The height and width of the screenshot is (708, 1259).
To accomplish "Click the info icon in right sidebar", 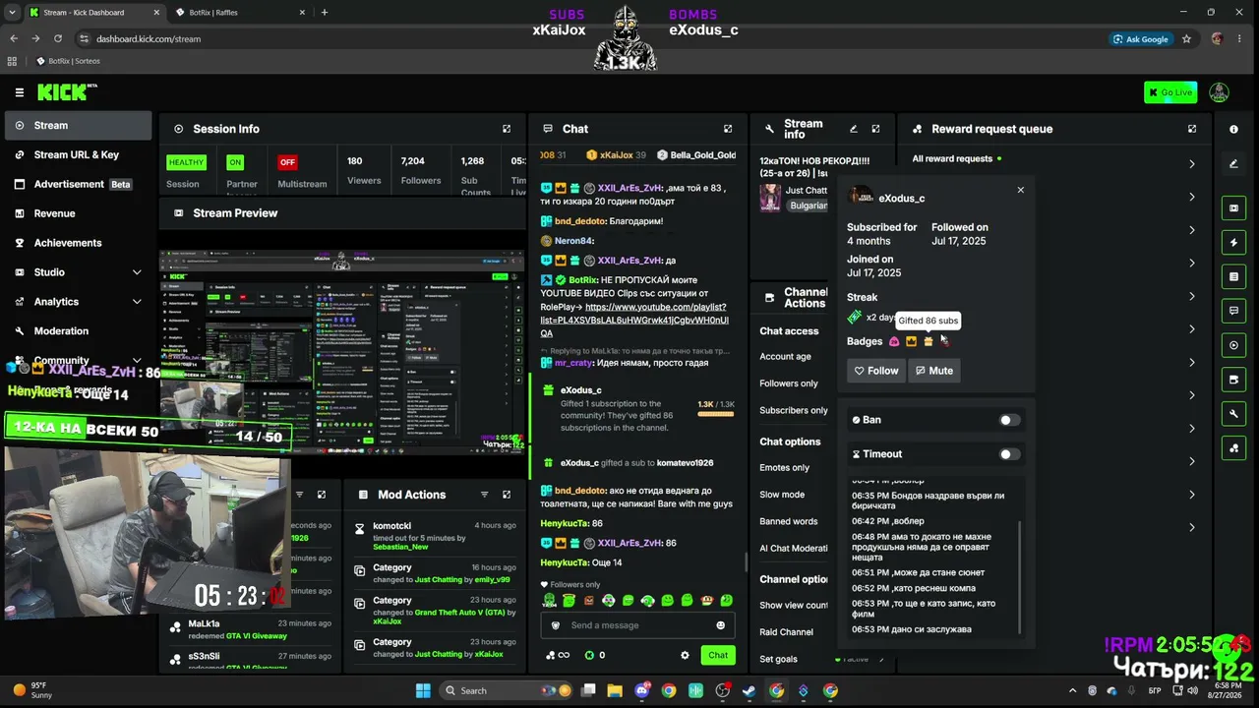I will click(x=1233, y=129).
